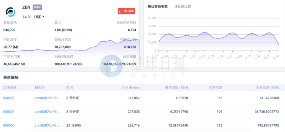Image resolution: width=285 pixels, height=132 pixels.
Task: Click the 挖矿难度 label
Action: pyautogui.click(x=10, y=40)
